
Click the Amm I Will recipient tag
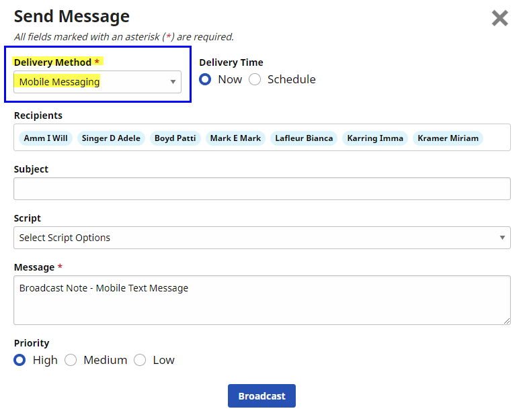click(46, 138)
